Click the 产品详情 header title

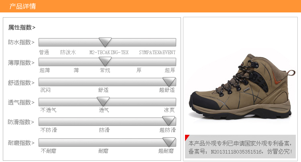(22, 6)
